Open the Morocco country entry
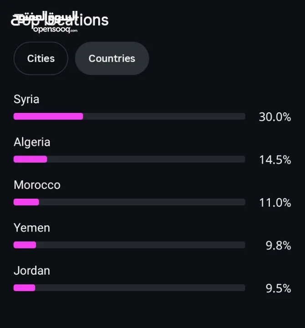The image size is (305, 328). 37,185
